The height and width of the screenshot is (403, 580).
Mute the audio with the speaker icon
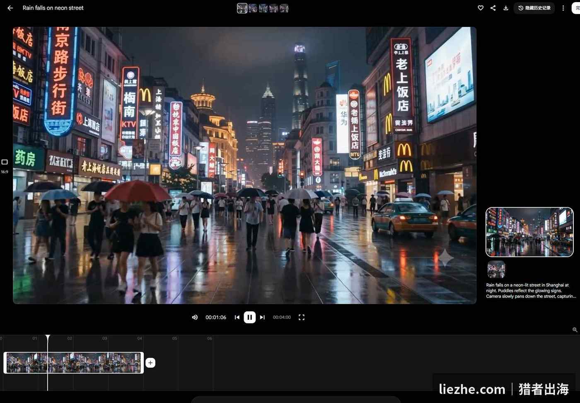click(195, 317)
